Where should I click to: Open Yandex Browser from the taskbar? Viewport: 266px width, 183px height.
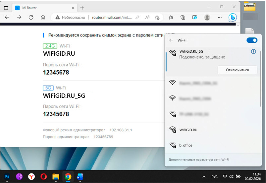pos(31,177)
